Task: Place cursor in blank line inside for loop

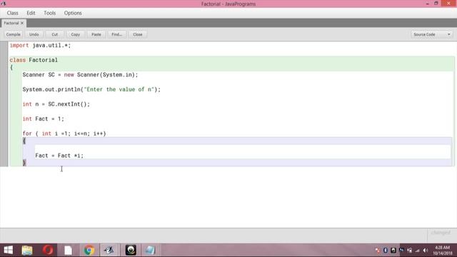Action: tap(243, 148)
